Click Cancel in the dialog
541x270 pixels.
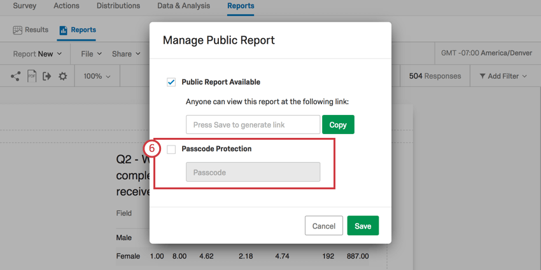pos(324,226)
